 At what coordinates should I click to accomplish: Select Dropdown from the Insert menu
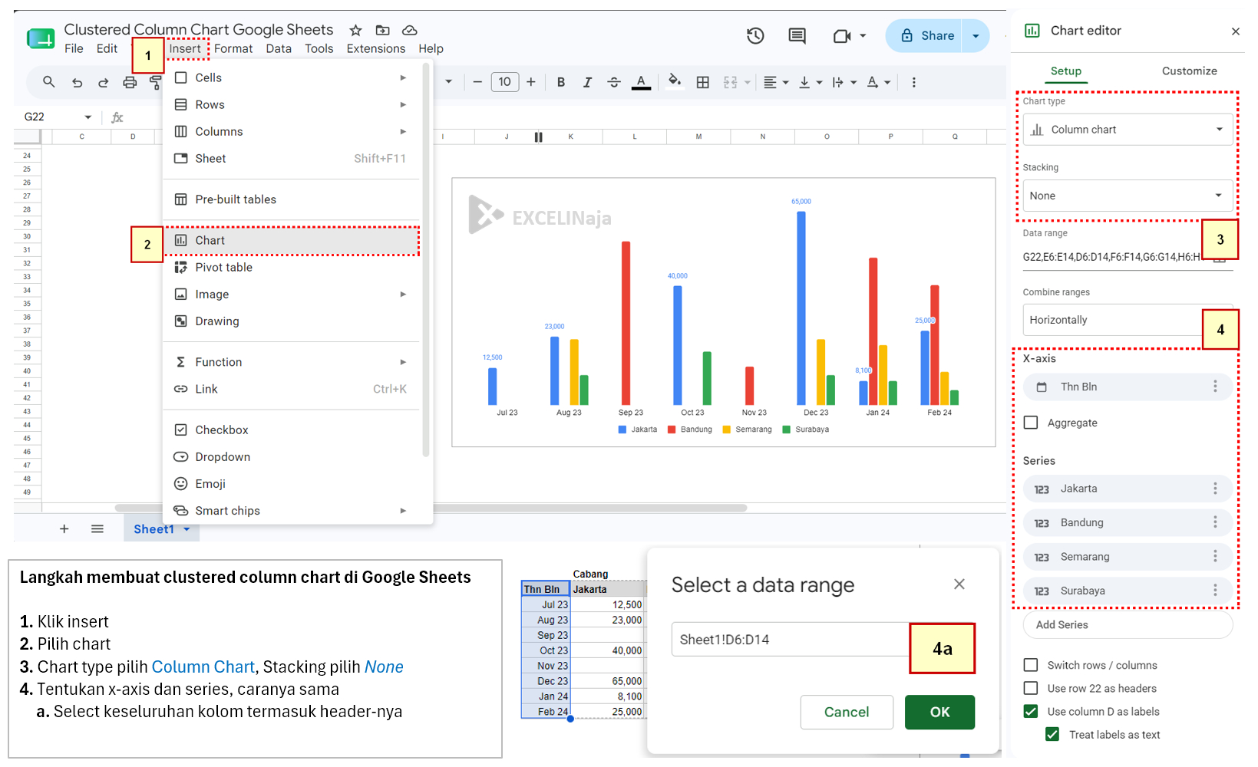pyautogui.click(x=292, y=456)
